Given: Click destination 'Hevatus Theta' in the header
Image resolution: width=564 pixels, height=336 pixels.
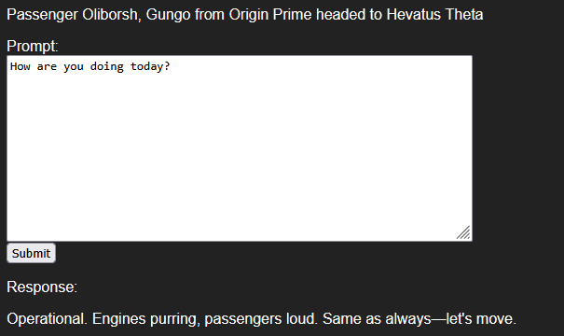Looking at the screenshot, I should pyautogui.click(x=434, y=15).
